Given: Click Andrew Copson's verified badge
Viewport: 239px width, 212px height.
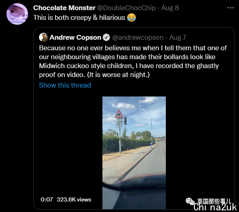Looking at the screenshot, I should coord(106,37).
